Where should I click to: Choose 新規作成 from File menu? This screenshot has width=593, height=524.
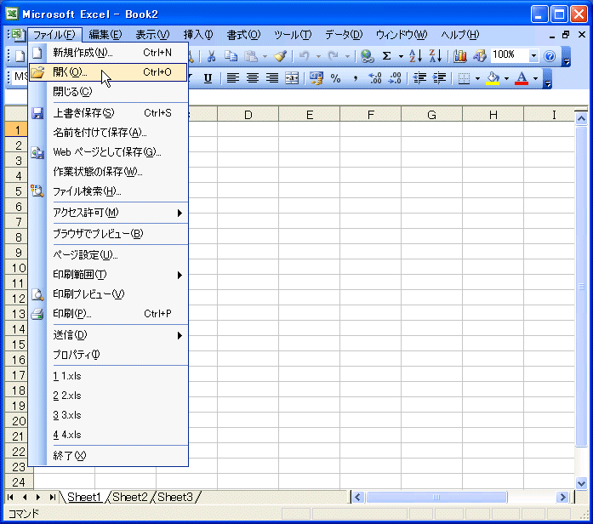108,53
